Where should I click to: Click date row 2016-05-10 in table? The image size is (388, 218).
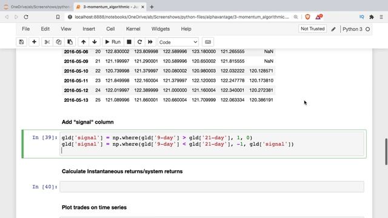[x=76, y=71]
